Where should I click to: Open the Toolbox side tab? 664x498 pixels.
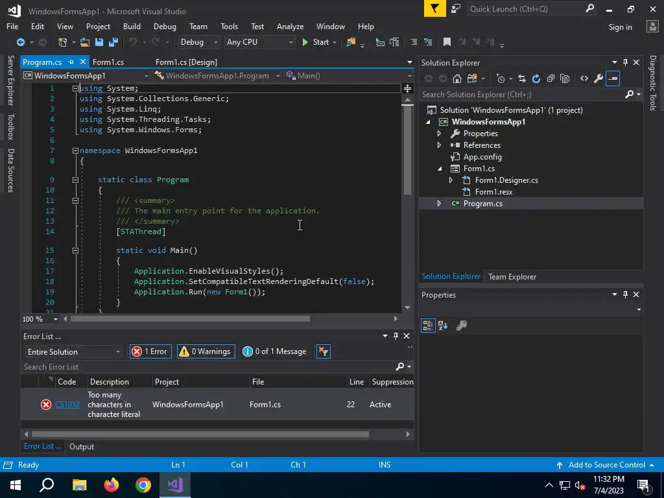(x=10, y=126)
